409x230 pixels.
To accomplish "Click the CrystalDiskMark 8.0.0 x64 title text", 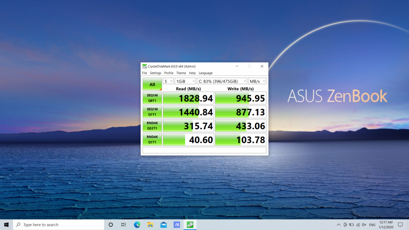I will [171, 66].
